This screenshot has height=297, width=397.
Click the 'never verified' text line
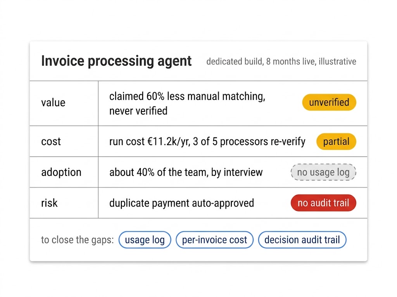coord(138,111)
